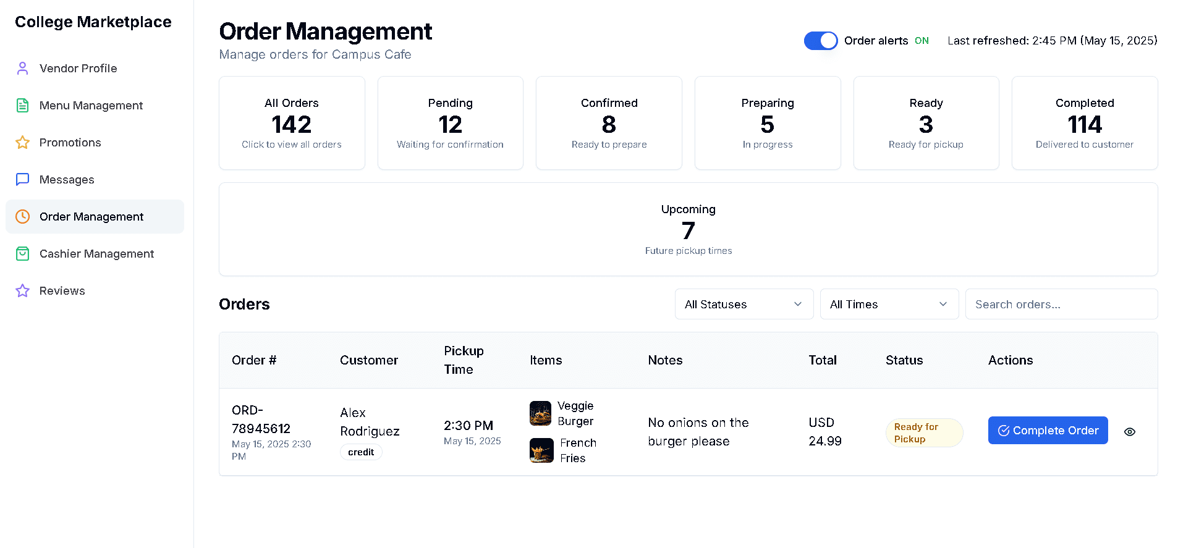Click the Messages chat bubble icon
Viewport: 1178px width, 548px height.
[x=23, y=180]
